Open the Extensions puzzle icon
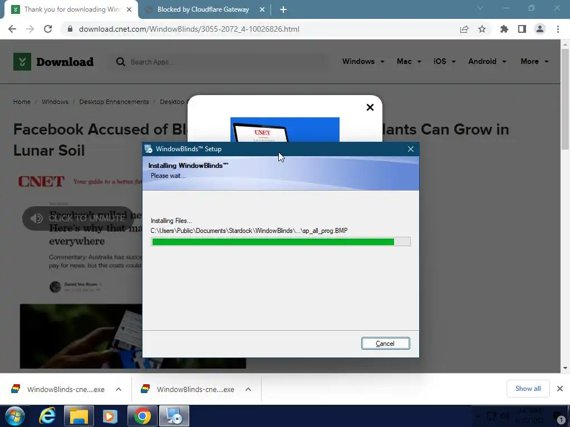 tap(504, 29)
